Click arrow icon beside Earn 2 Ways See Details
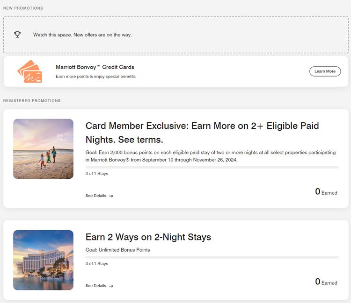 111,286
